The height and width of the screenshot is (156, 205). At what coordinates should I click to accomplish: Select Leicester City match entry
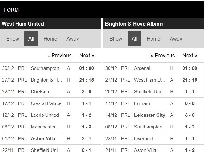coord(149,115)
